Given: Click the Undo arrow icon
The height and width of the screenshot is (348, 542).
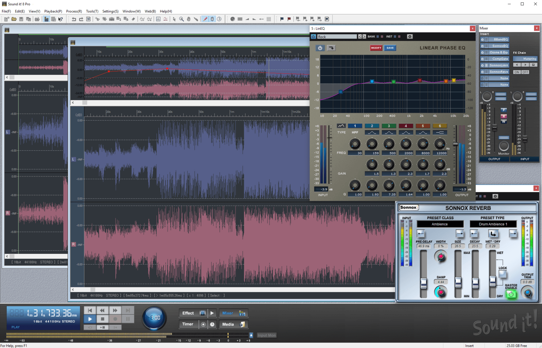Looking at the screenshot, I should 74,19.
